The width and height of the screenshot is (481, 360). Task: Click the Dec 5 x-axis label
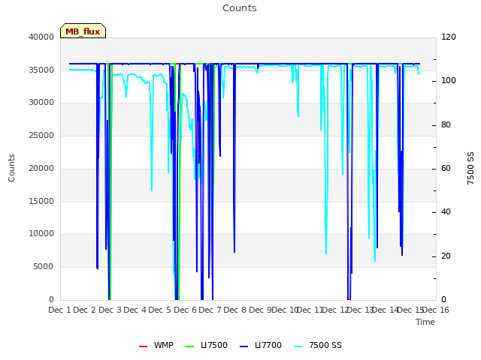[160, 310]
